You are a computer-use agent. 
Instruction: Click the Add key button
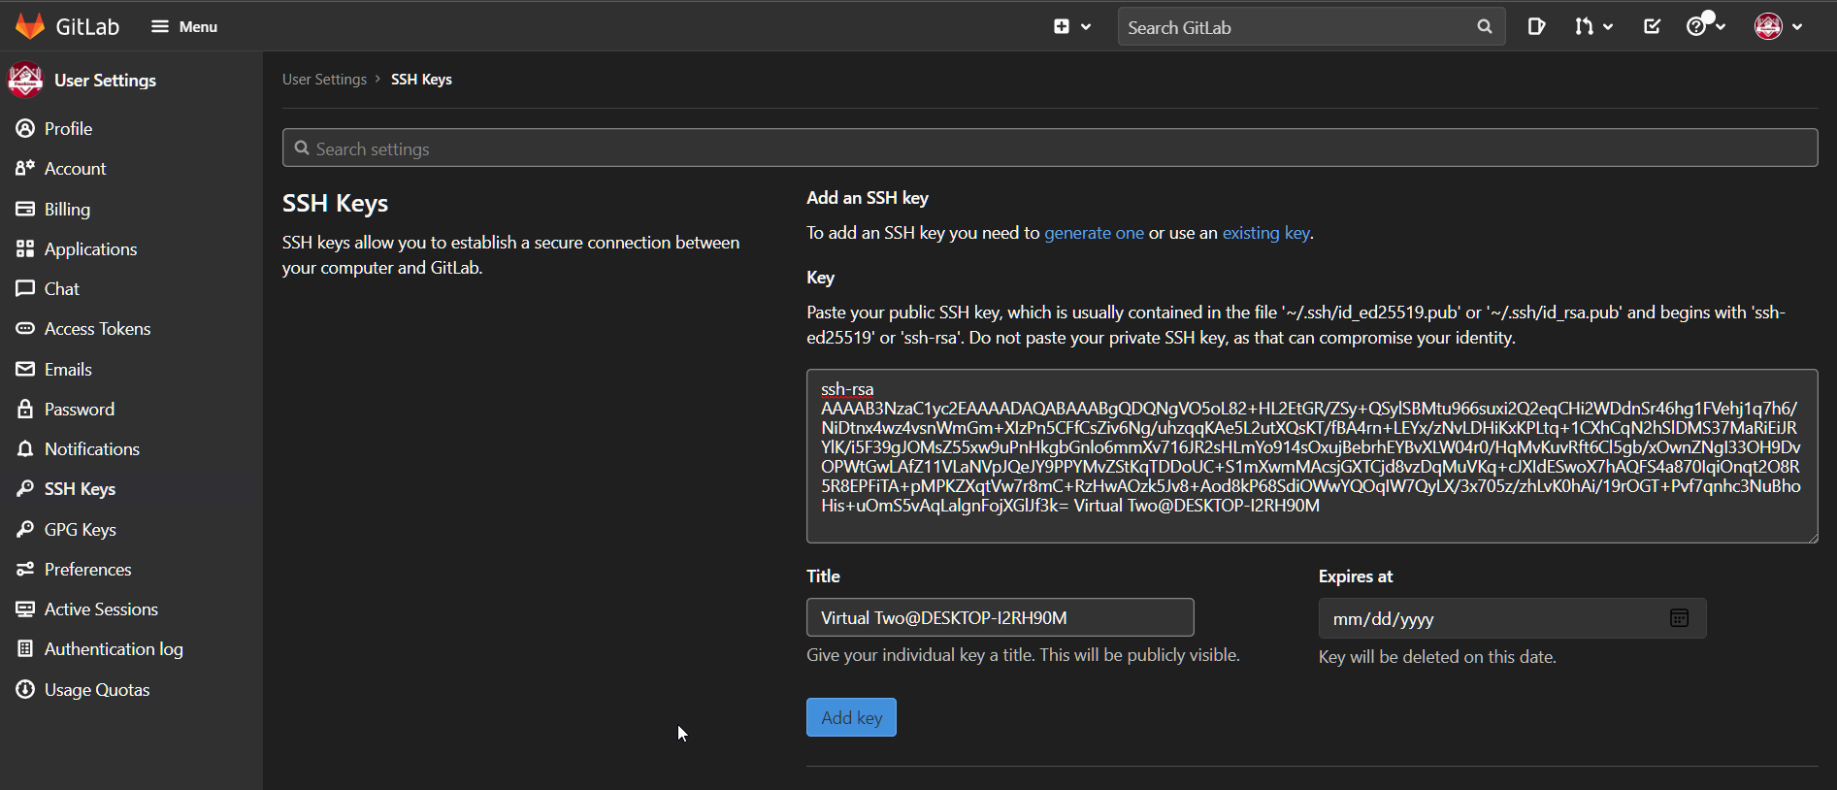pyautogui.click(x=851, y=717)
